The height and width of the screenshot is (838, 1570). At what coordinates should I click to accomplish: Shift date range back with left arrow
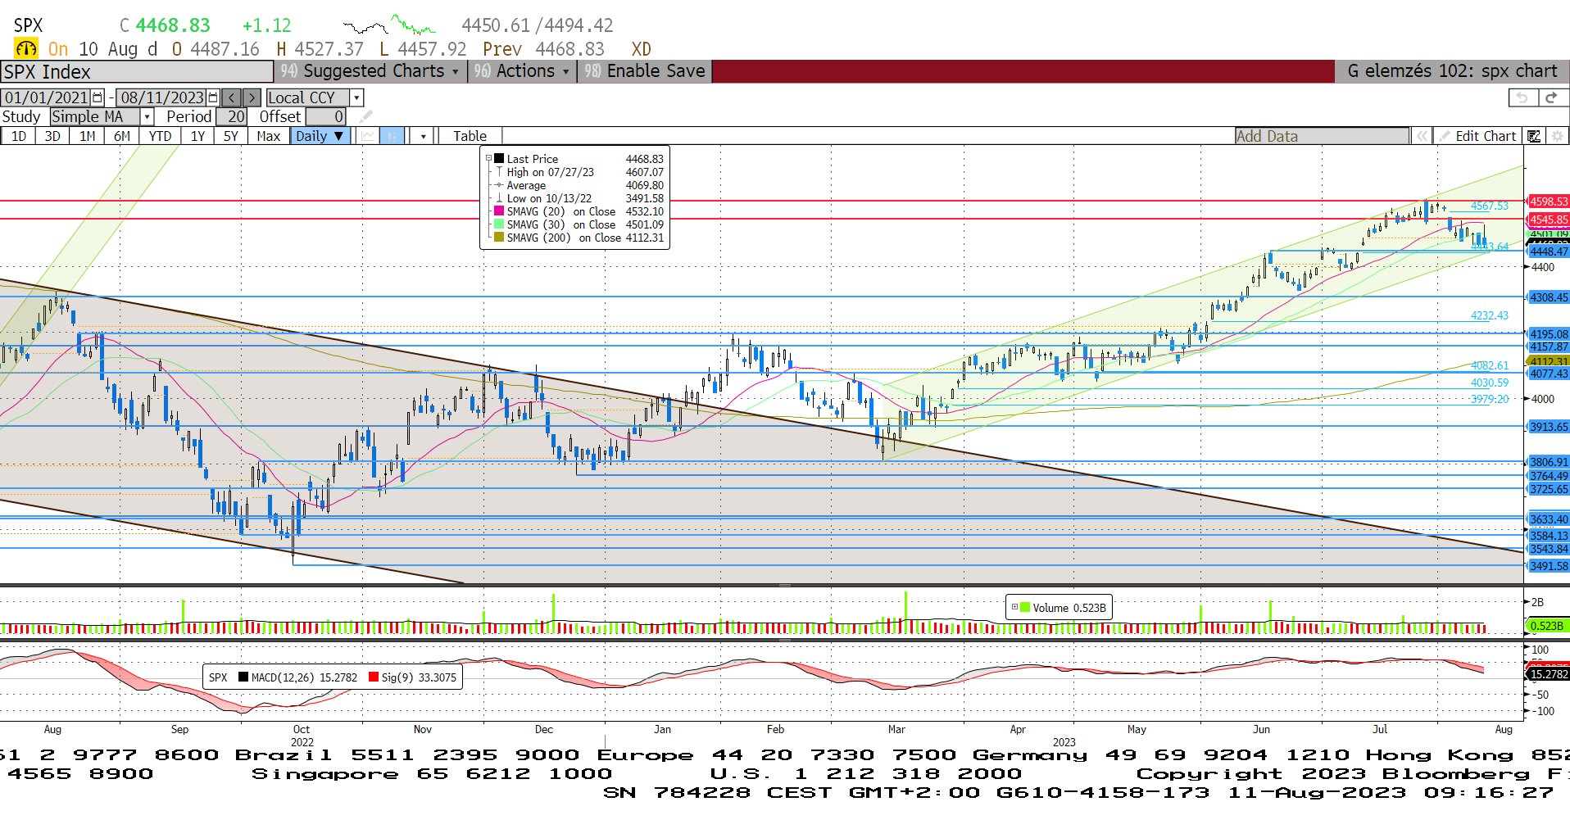point(232,97)
